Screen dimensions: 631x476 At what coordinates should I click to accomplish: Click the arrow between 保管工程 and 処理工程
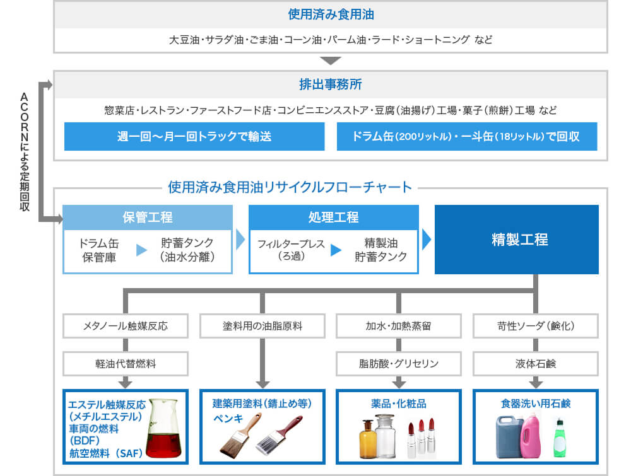pos(240,239)
